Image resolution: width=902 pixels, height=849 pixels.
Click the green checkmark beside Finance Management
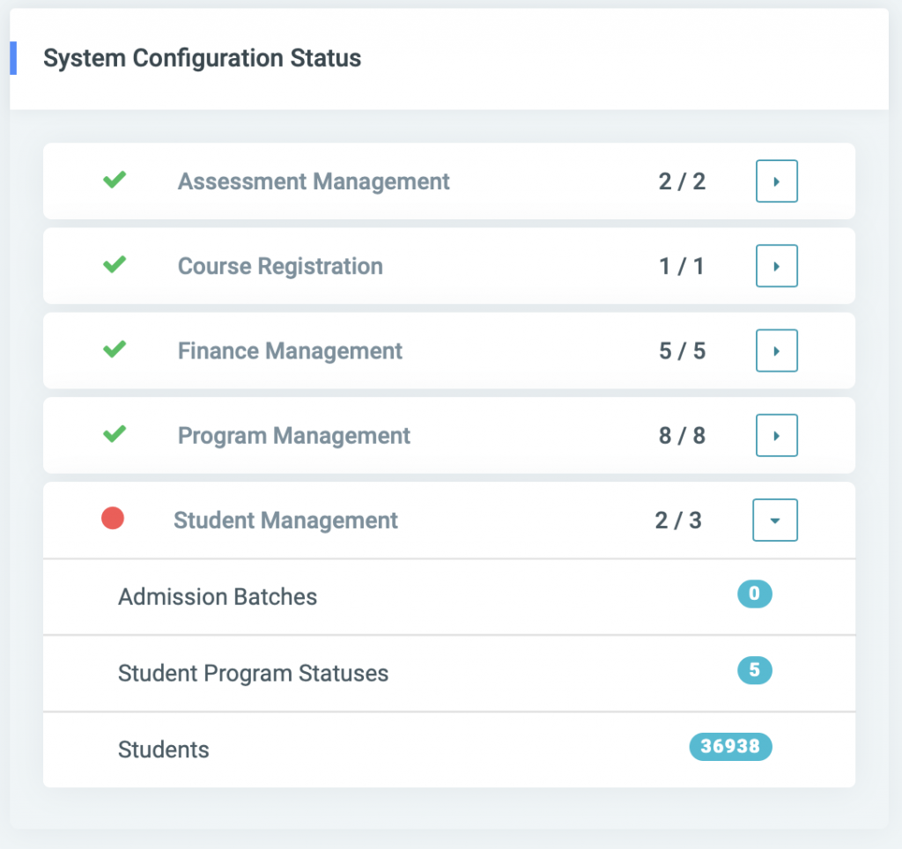(114, 350)
